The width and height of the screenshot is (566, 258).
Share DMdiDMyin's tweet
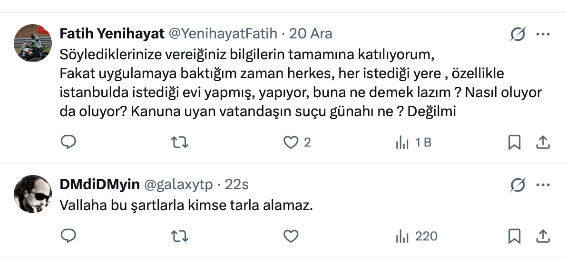point(543,236)
